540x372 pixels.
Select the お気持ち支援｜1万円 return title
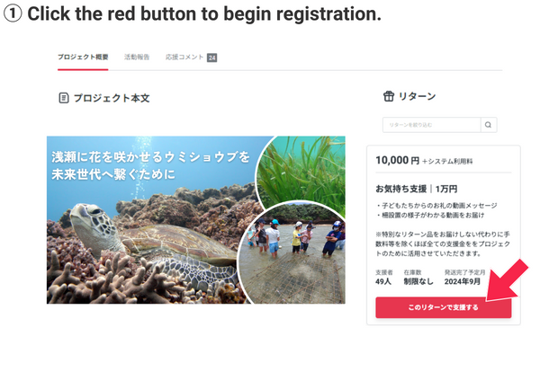point(417,189)
